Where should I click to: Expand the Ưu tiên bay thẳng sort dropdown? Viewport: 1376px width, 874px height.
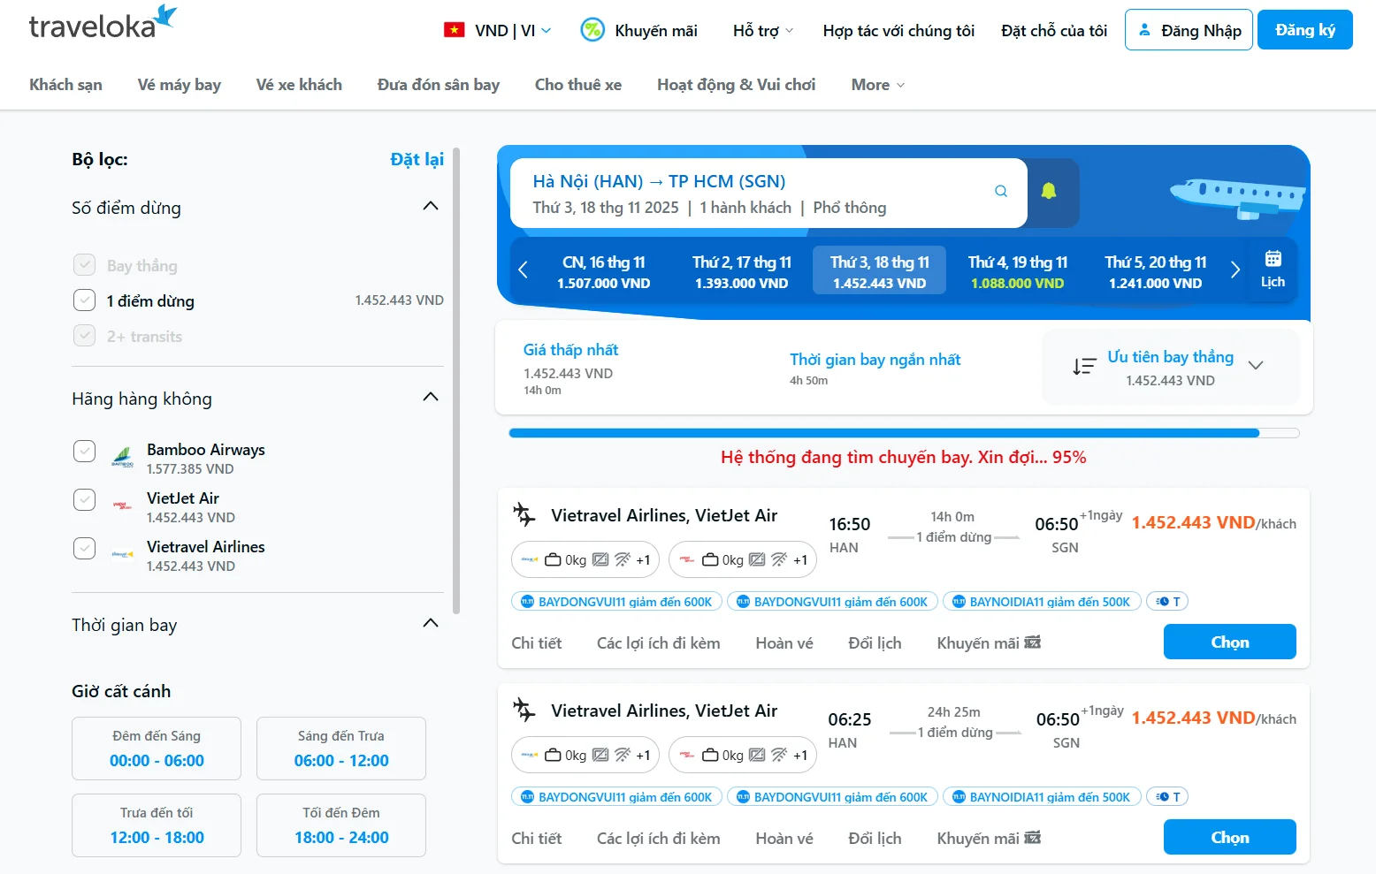click(x=1256, y=366)
